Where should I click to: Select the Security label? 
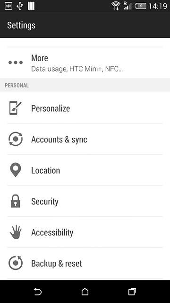(x=45, y=201)
